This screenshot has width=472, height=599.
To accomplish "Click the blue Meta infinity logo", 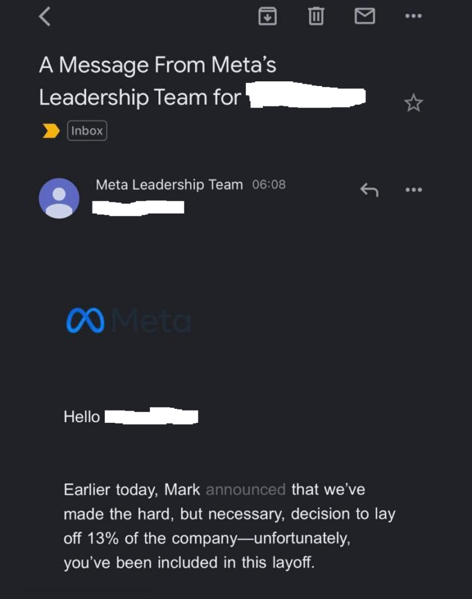I will click(x=85, y=322).
